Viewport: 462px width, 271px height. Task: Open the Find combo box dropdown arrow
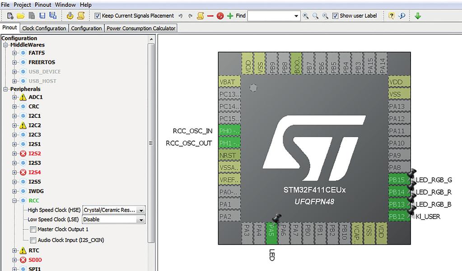296,16
